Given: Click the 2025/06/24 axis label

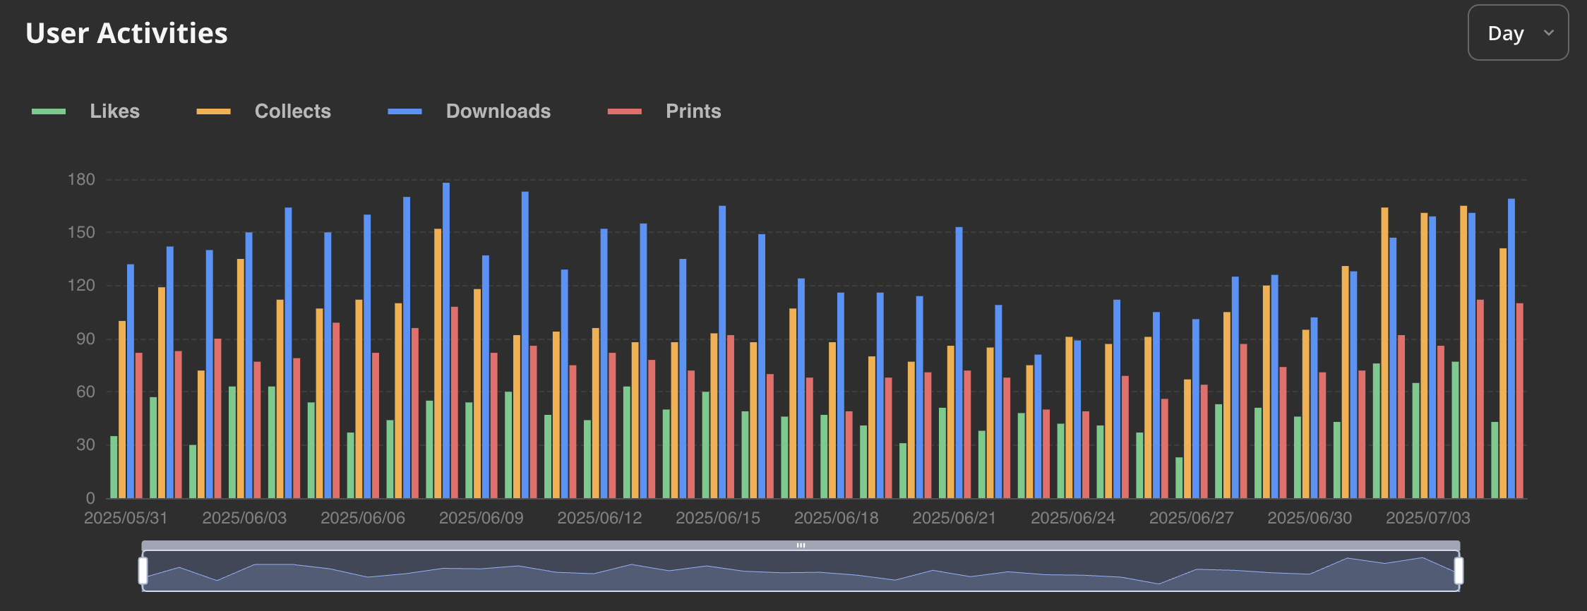Looking at the screenshot, I should pyautogui.click(x=1073, y=518).
